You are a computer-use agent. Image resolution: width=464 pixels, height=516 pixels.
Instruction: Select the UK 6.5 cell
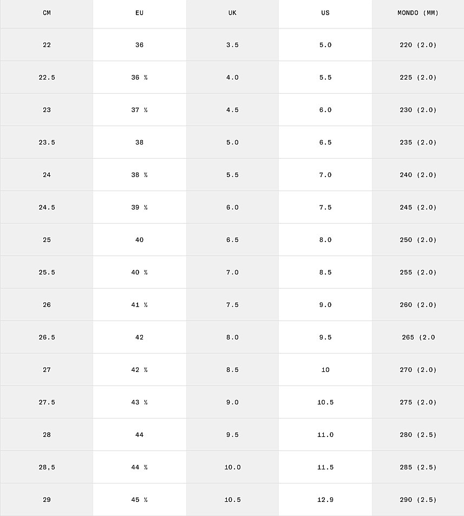click(232, 239)
